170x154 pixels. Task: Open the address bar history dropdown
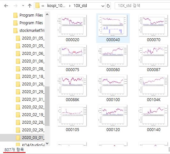(103, 6)
